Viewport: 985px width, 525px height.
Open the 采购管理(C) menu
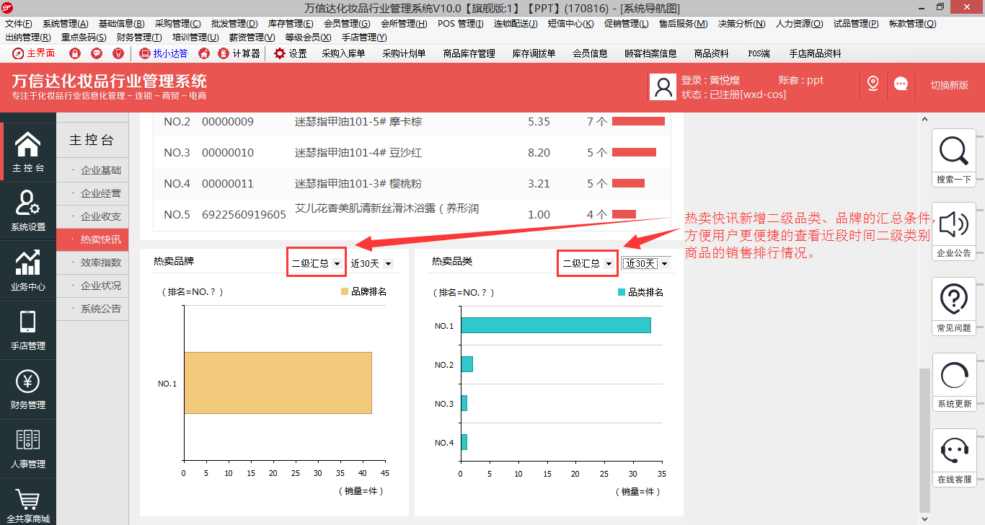coord(178,24)
